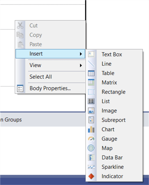Image resolution: width=149 pixels, height=185 pixels.
Task: Click the Sparkline icon
Action: 91,167
